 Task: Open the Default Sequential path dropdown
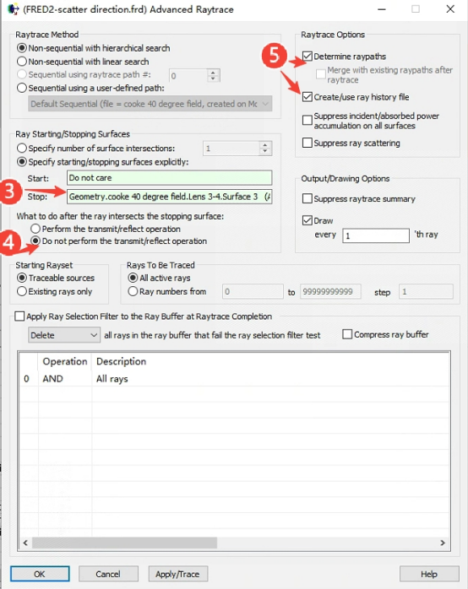(150, 104)
